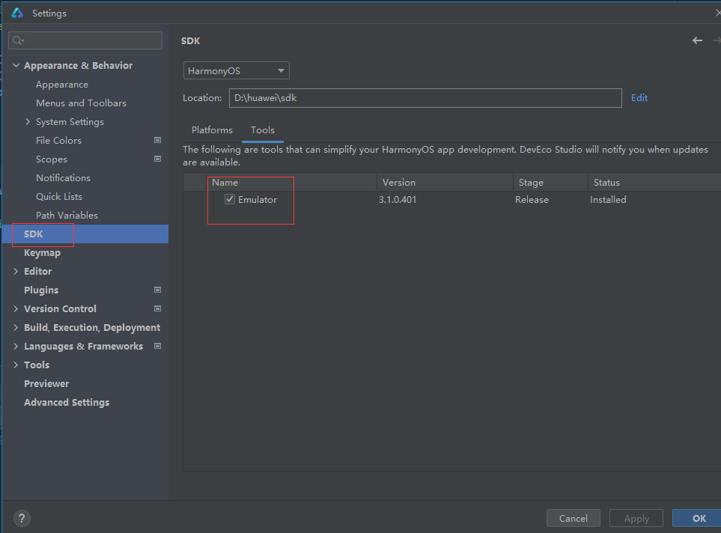Screen dimensions: 721x533
Task: Click the Scopes project-level icon
Action: tap(157, 159)
